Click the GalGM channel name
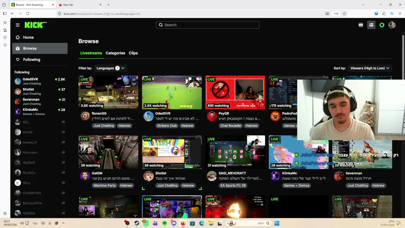The height and width of the screenshot is (228, 405). pos(97,173)
